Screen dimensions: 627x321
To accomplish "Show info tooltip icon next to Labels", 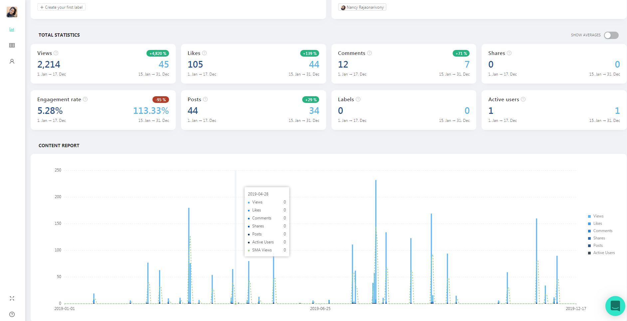I will coord(358,99).
